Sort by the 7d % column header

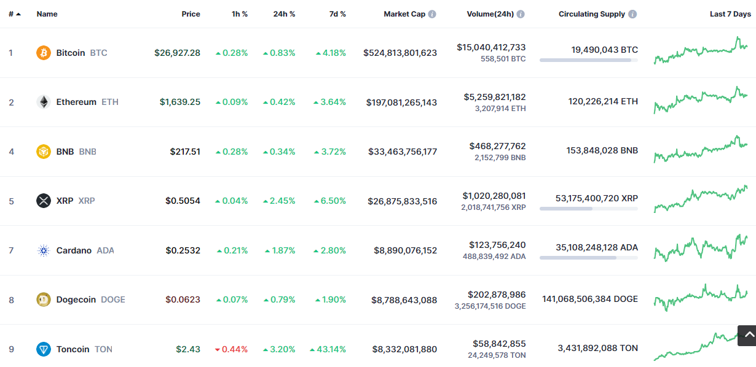click(337, 14)
